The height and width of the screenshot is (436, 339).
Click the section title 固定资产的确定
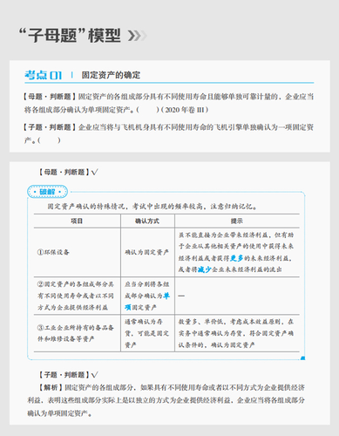click(x=111, y=75)
